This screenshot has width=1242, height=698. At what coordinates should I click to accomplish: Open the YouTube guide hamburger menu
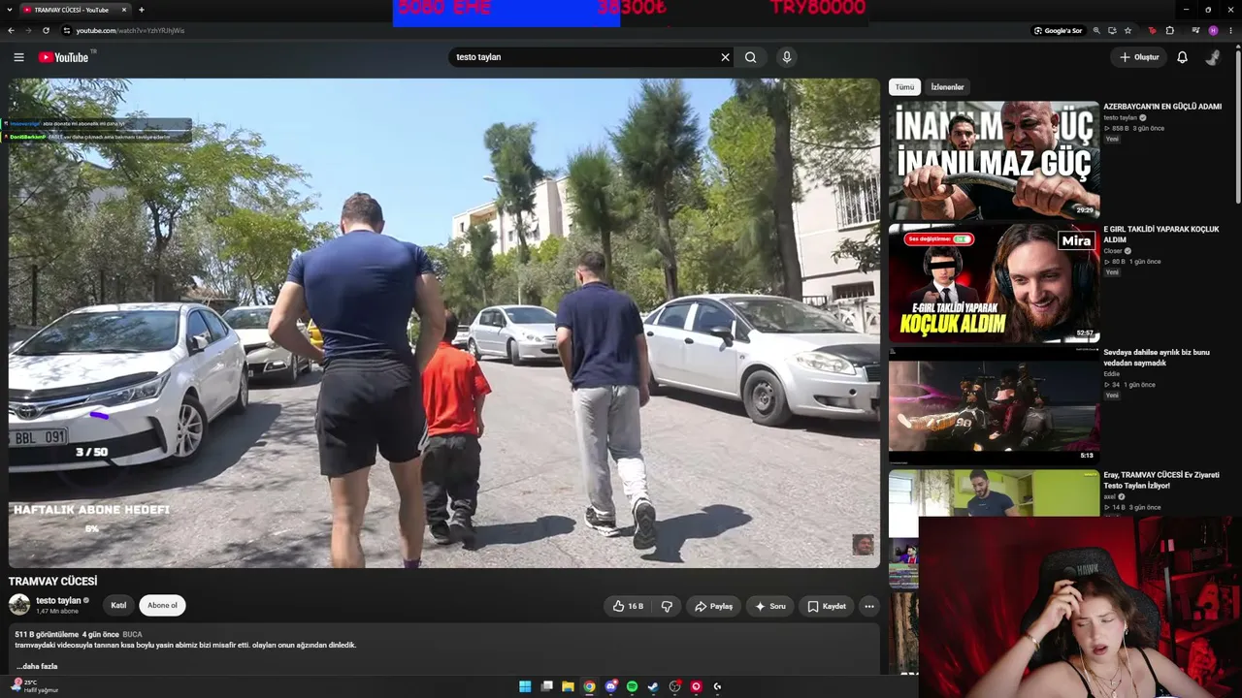[x=18, y=57]
